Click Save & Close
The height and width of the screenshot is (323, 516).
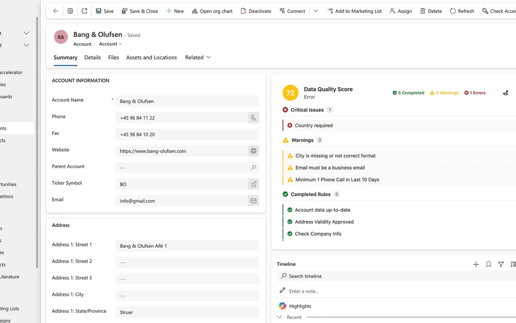pos(140,11)
